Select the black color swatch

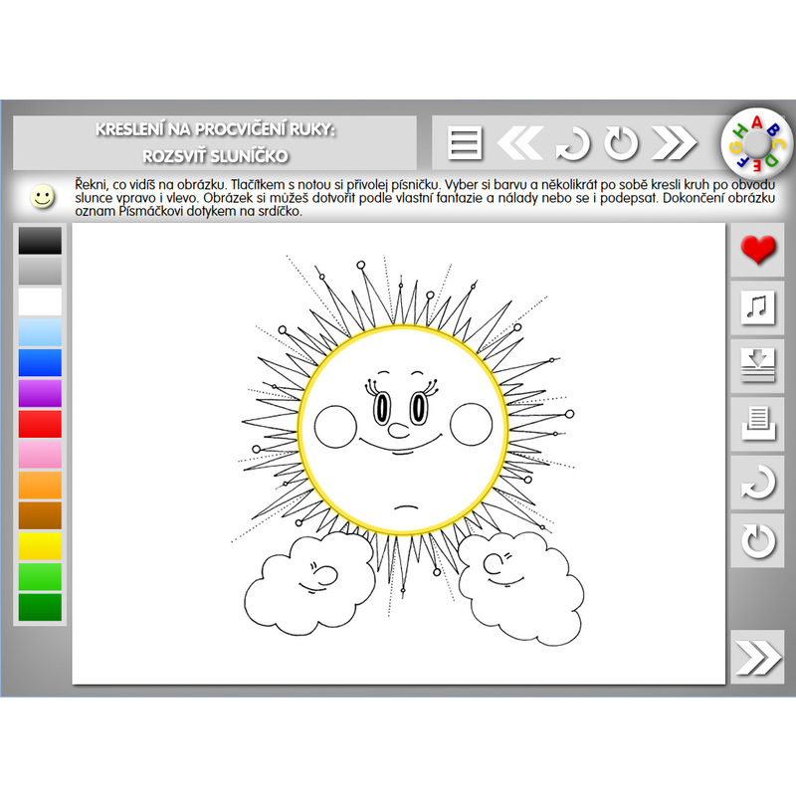tap(40, 241)
